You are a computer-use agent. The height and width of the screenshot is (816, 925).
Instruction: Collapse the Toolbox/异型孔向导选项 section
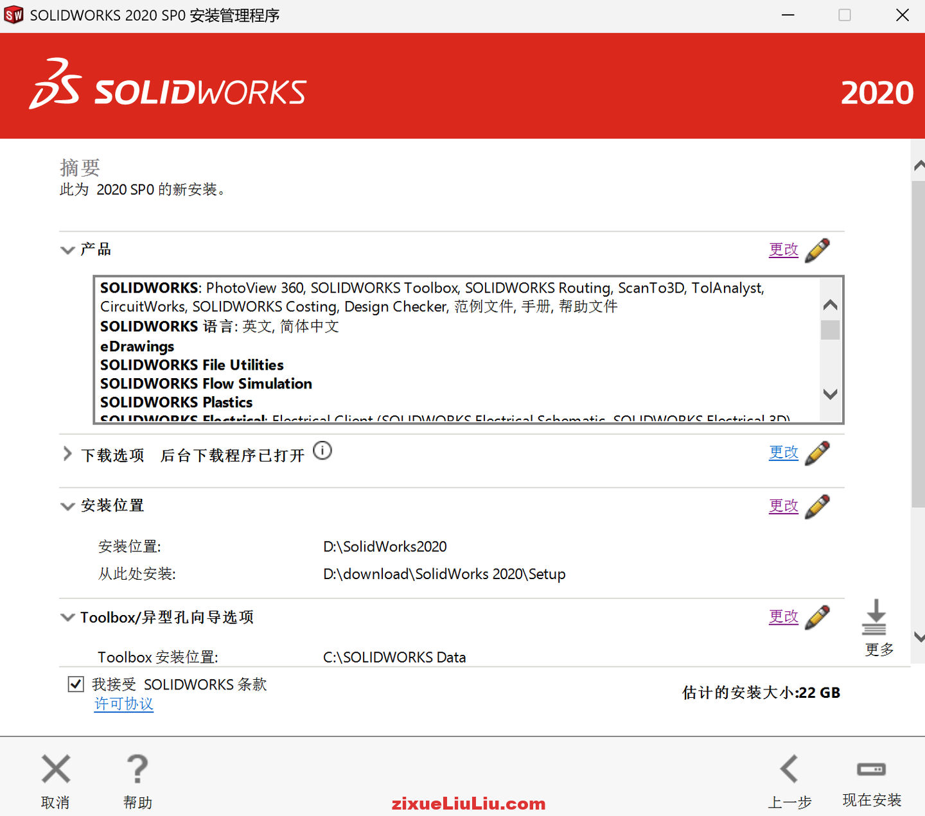click(x=67, y=617)
